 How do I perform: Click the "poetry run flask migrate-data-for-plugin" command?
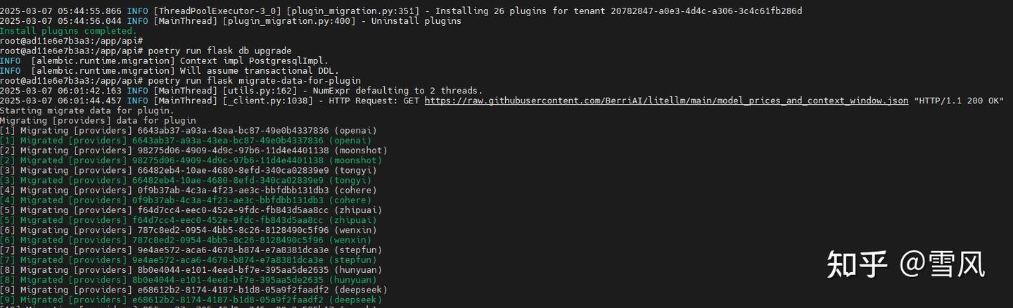coord(255,81)
